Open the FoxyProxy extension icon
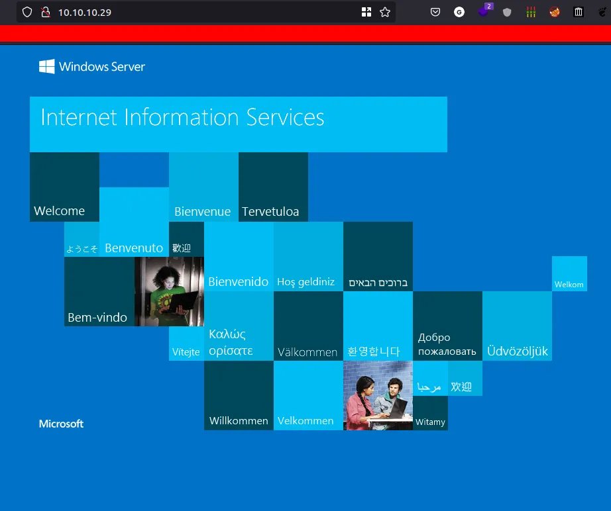 (x=554, y=12)
